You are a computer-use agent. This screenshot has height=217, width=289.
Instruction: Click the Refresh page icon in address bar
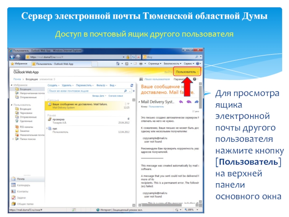(x=133, y=57)
